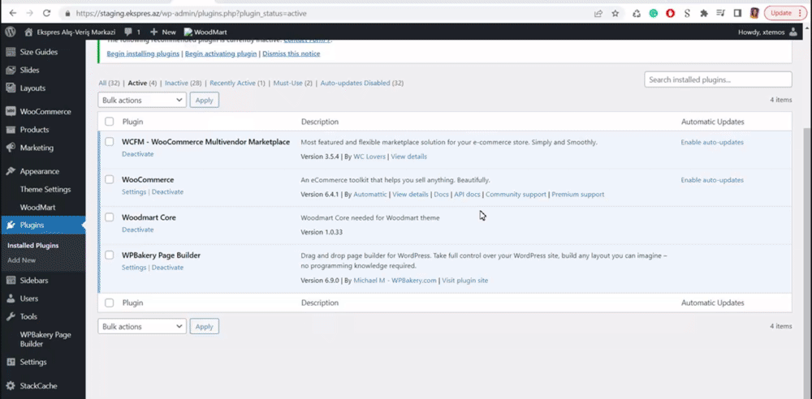Open the Appearance menu in the sidebar
The width and height of the screenshot is (812, 399).
(x=39, y=171)
